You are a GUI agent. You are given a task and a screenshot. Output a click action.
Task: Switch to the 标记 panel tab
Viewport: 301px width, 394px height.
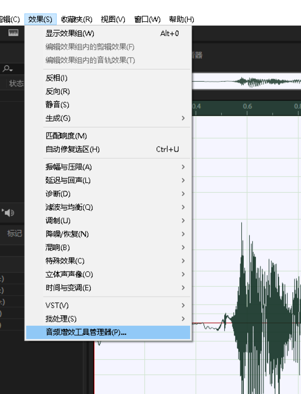pos(15,233)
